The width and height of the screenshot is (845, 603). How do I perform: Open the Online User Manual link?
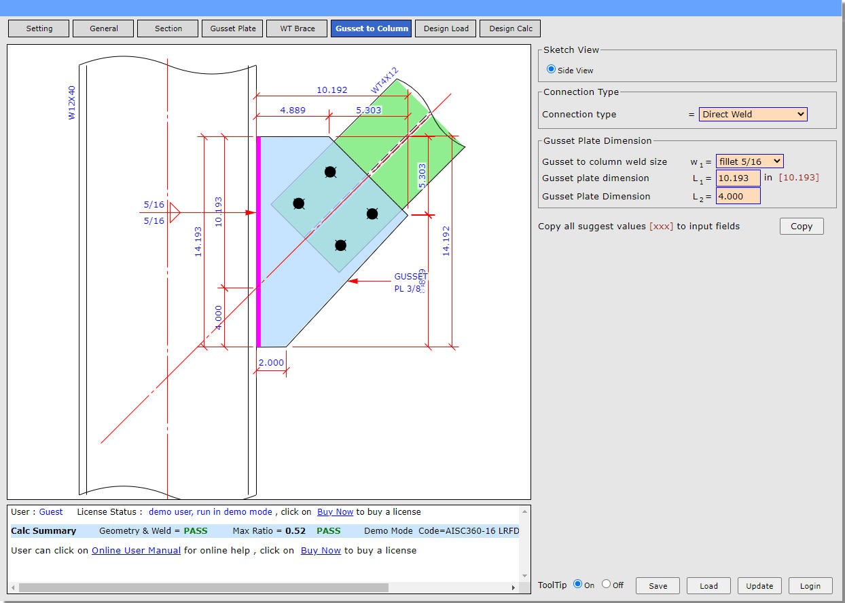(x=136, y=550)
